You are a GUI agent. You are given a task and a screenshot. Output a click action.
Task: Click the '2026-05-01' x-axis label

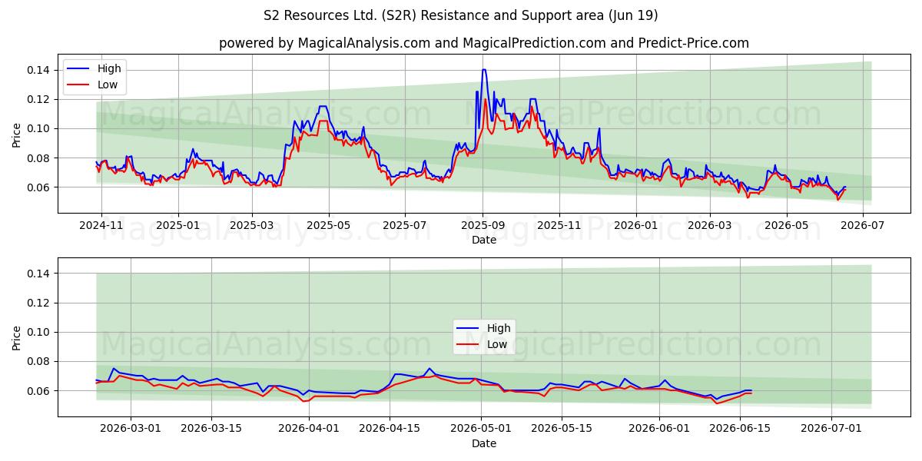[x=483, y=429]
